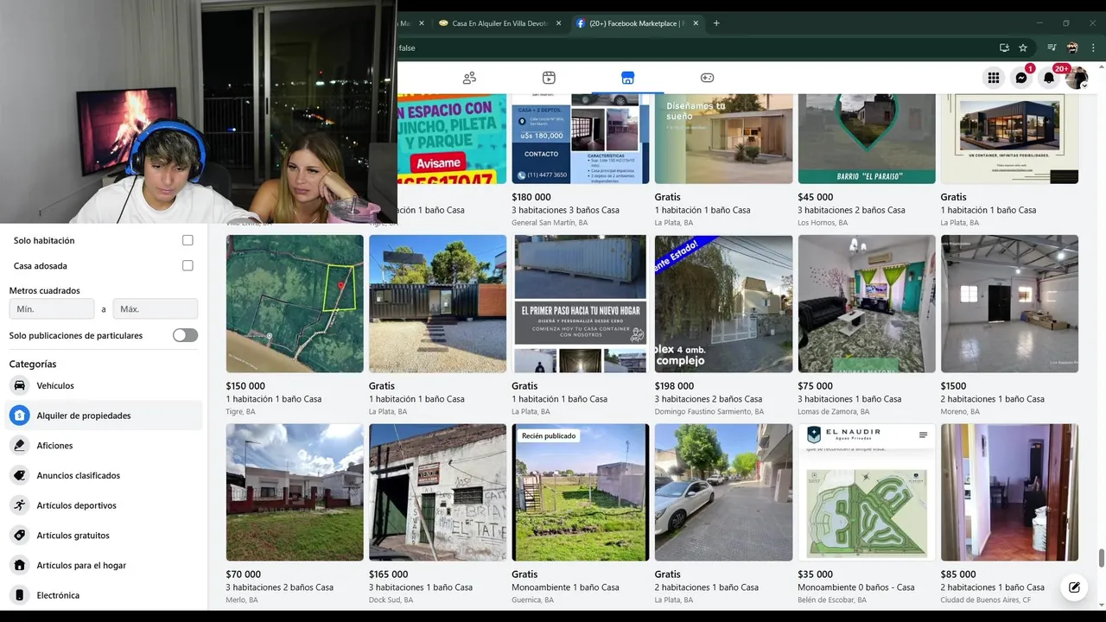Open the Electrónica category link

[x=58, y=595]
